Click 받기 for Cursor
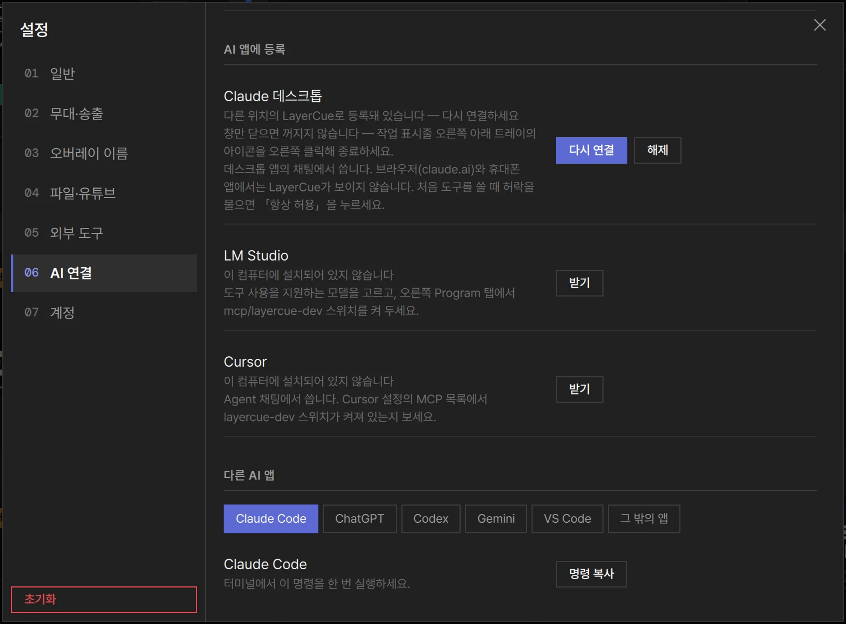 pos(579,389)
